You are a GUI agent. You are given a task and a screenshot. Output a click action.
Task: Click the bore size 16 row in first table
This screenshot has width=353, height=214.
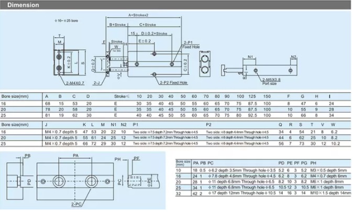point(175,104)
